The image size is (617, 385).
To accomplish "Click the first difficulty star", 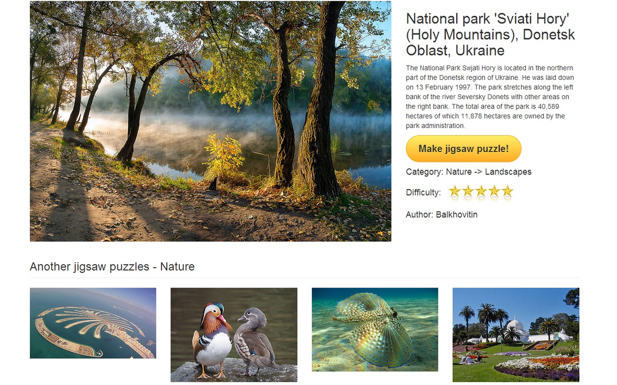I will (454, 192).
